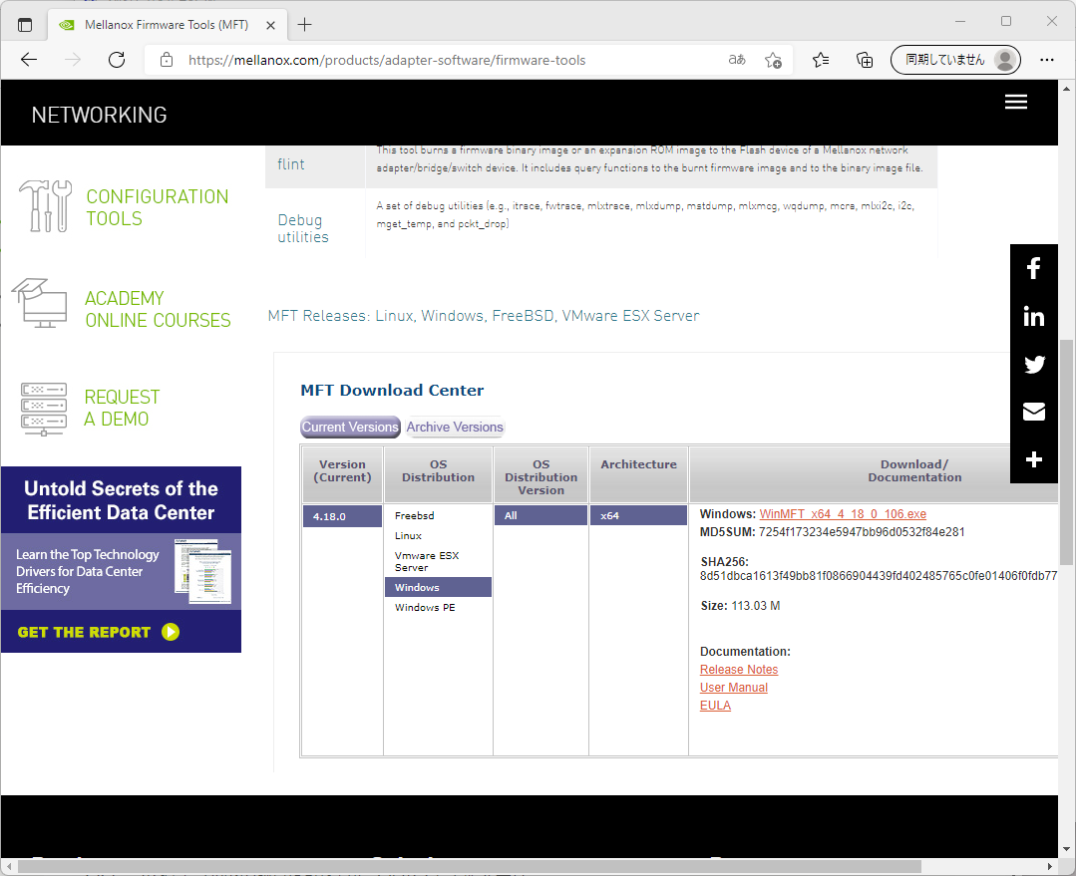Open the EULA link
1076x876 pixels.
tap(715, 706)
